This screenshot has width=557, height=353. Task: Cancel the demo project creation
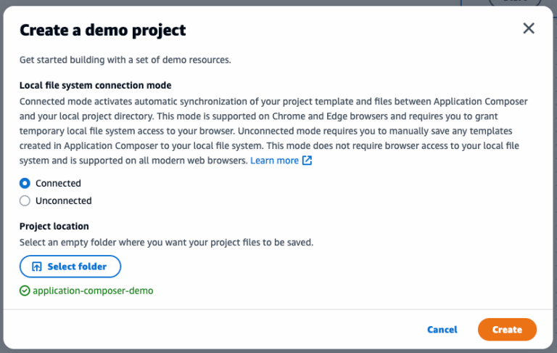442,329
